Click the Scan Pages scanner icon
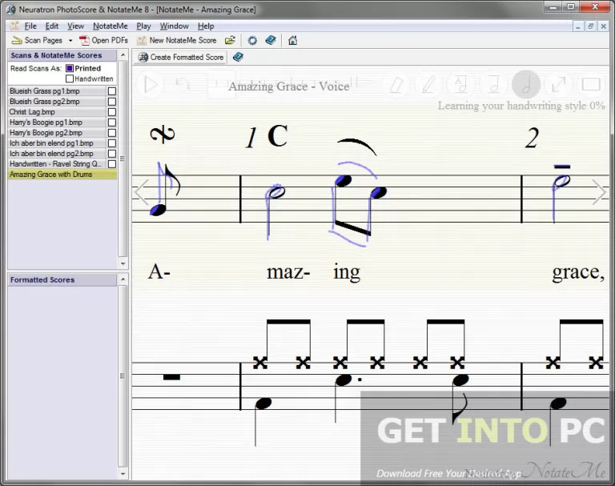 click(17, 40)
